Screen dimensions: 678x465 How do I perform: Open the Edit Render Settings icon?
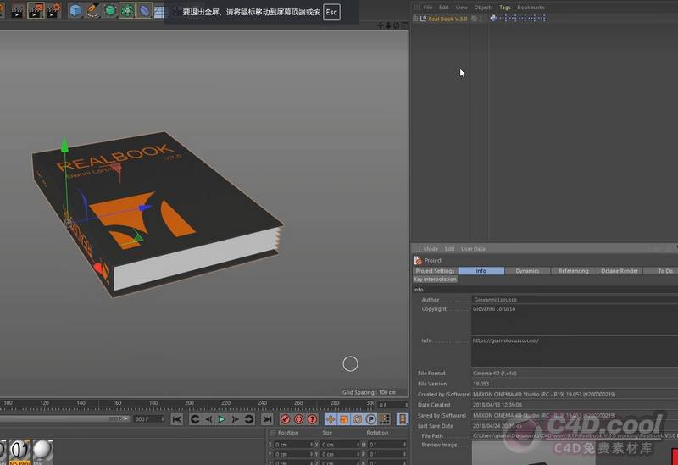click(53, 11)
